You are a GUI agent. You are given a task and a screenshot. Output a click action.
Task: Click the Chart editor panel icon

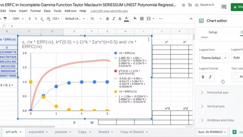(x=201, y=21)
